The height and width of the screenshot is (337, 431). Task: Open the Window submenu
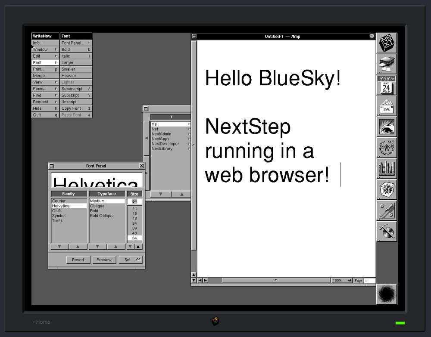pos(45,49)
